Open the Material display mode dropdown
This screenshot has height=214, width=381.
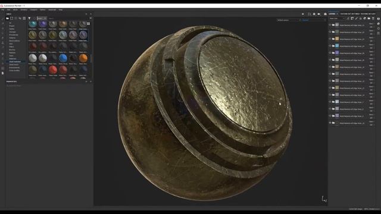[x=314, y=20]
